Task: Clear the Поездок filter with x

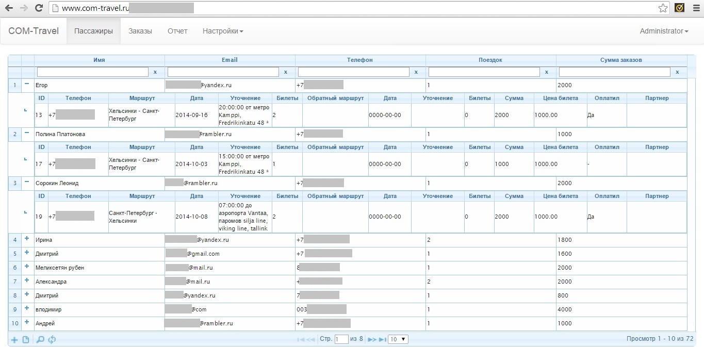Action: (x=547, y=72)
